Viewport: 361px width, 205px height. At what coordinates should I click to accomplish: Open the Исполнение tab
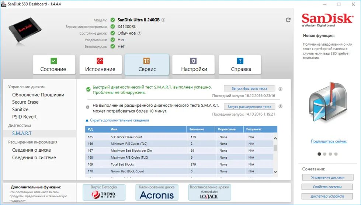101,64
